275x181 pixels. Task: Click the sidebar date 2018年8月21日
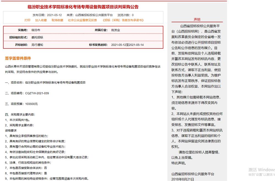(183, 179)
